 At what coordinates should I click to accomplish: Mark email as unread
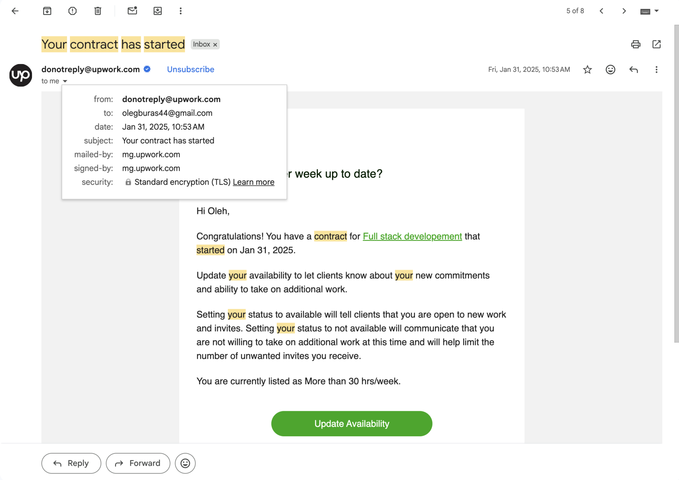132,11
